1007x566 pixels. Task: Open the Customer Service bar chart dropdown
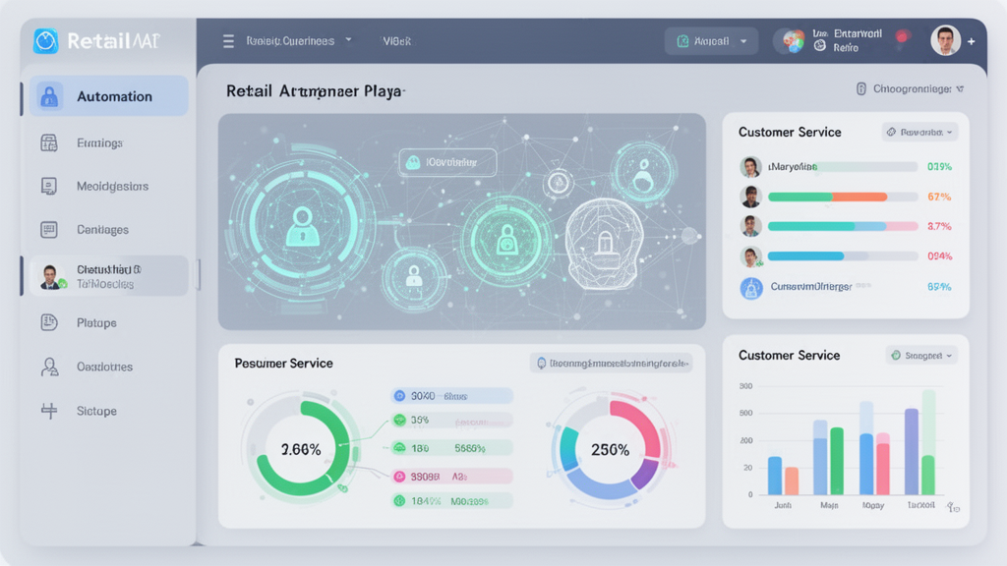921,355
